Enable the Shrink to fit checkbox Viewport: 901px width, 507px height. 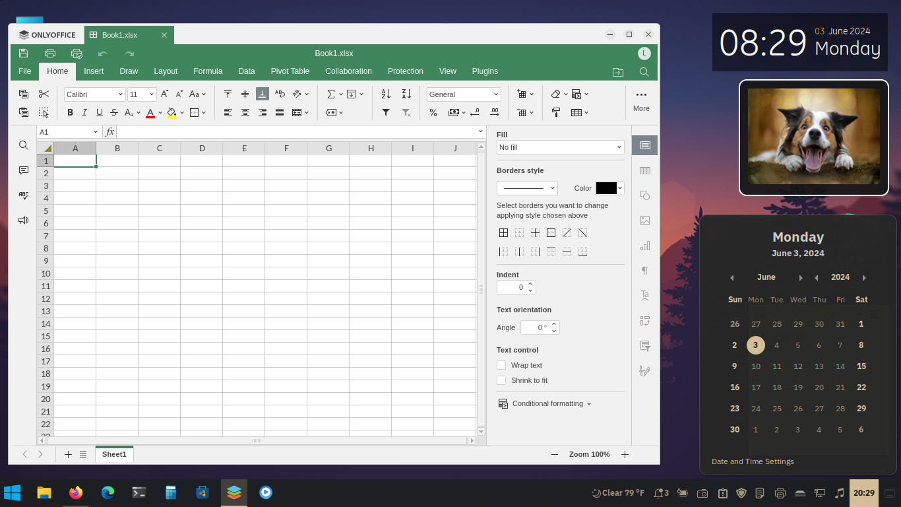point(501,380)
